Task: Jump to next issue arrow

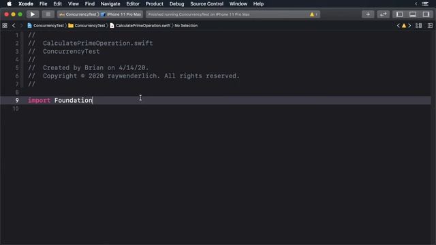Action: (x=409, y=26)
